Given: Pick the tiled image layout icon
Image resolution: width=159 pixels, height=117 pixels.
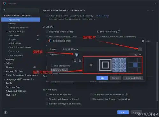Looking at the screenshot, I should 119,65.
